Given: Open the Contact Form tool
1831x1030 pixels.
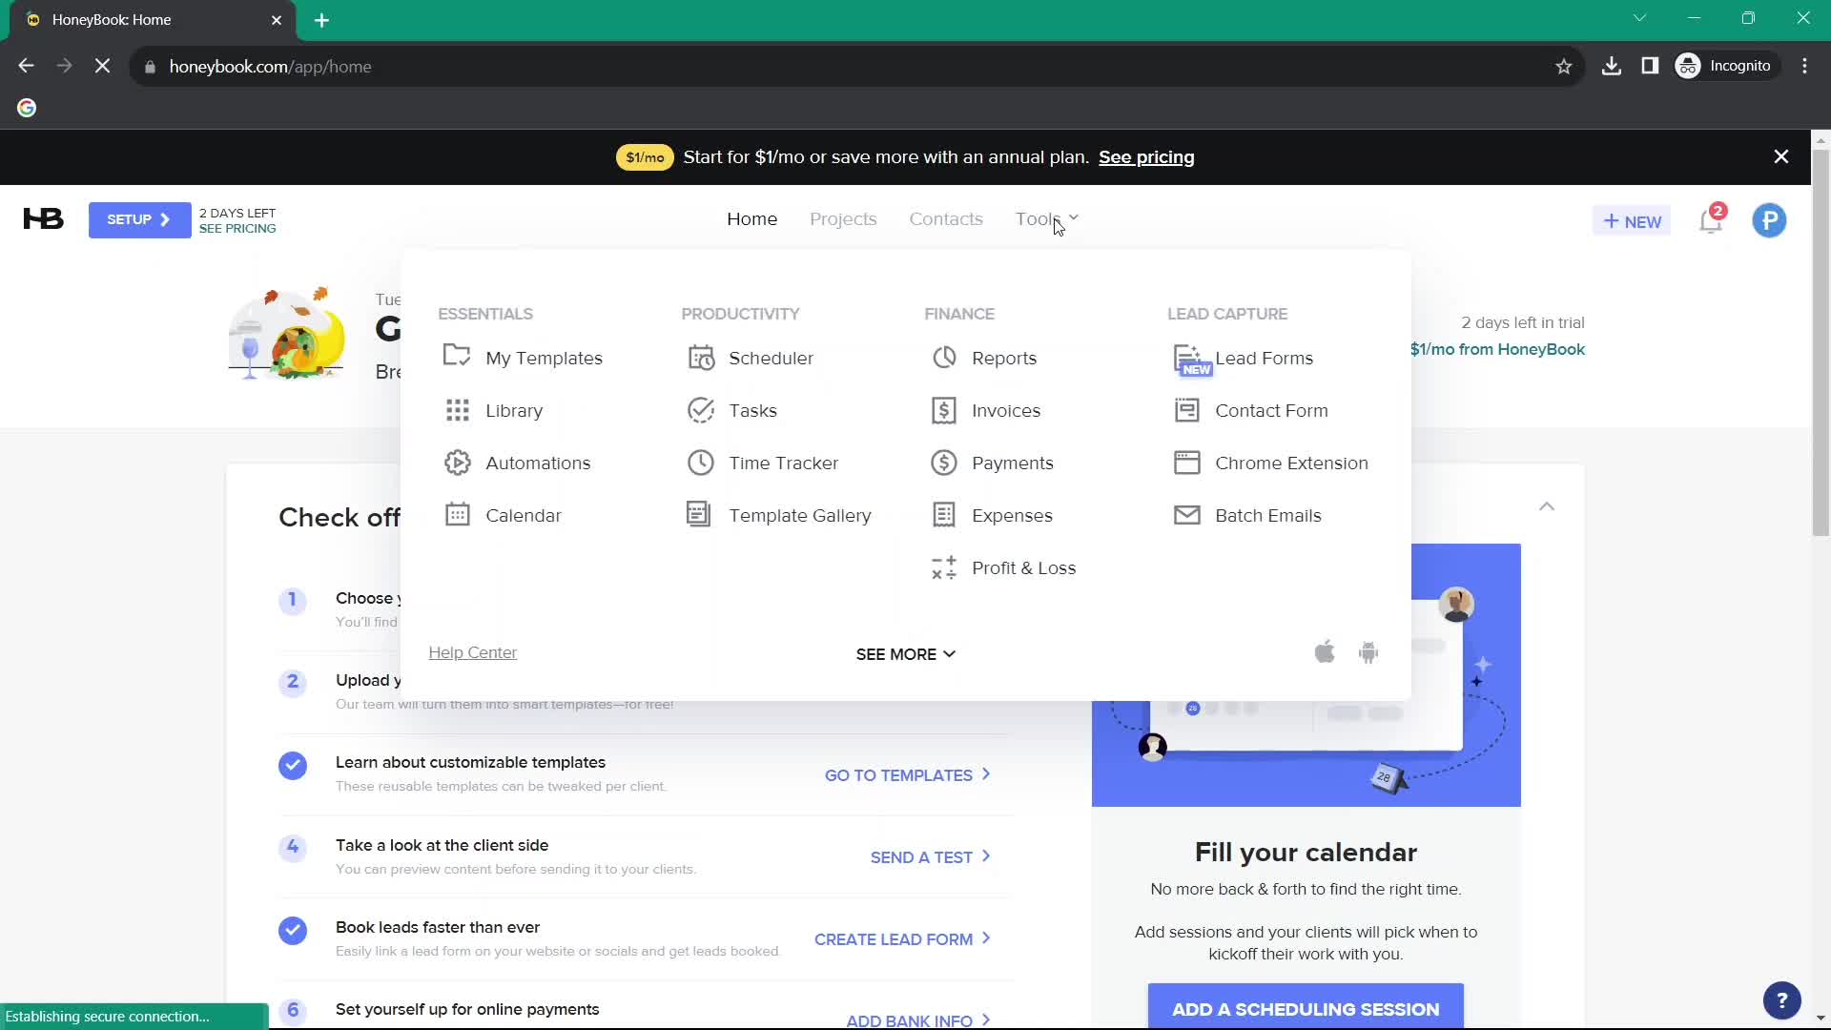Looking at the screenshot, I should (1273, 410).
